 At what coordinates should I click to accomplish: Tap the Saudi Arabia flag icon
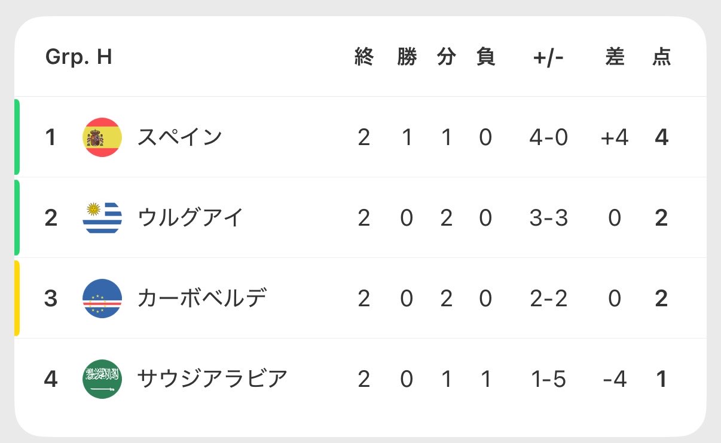(102, 379)
